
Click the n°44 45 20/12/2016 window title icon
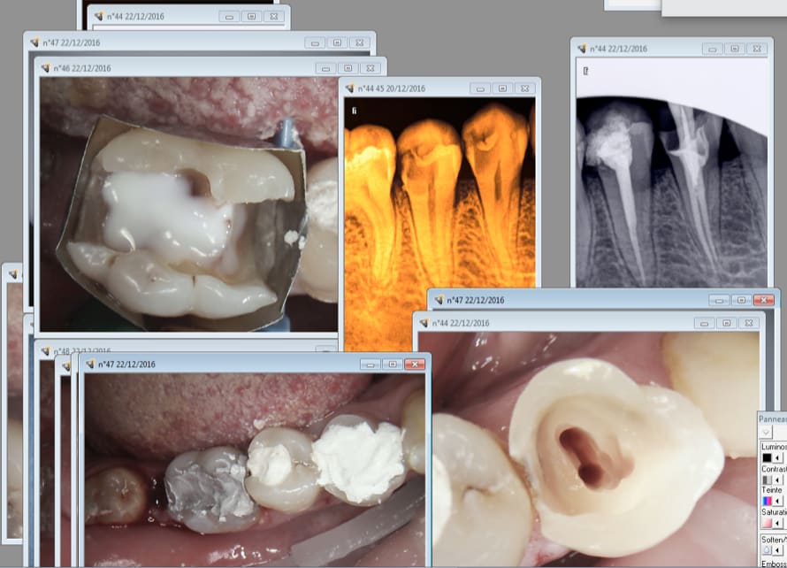coord(349,88)
